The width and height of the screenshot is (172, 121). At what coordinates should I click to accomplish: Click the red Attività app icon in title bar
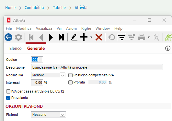coord(9,20)
